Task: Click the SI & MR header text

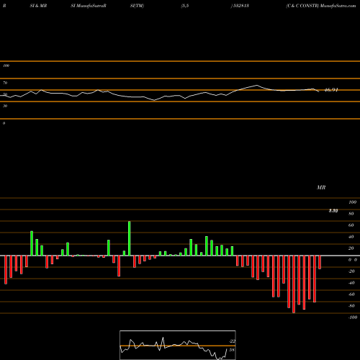Action: 38,6
